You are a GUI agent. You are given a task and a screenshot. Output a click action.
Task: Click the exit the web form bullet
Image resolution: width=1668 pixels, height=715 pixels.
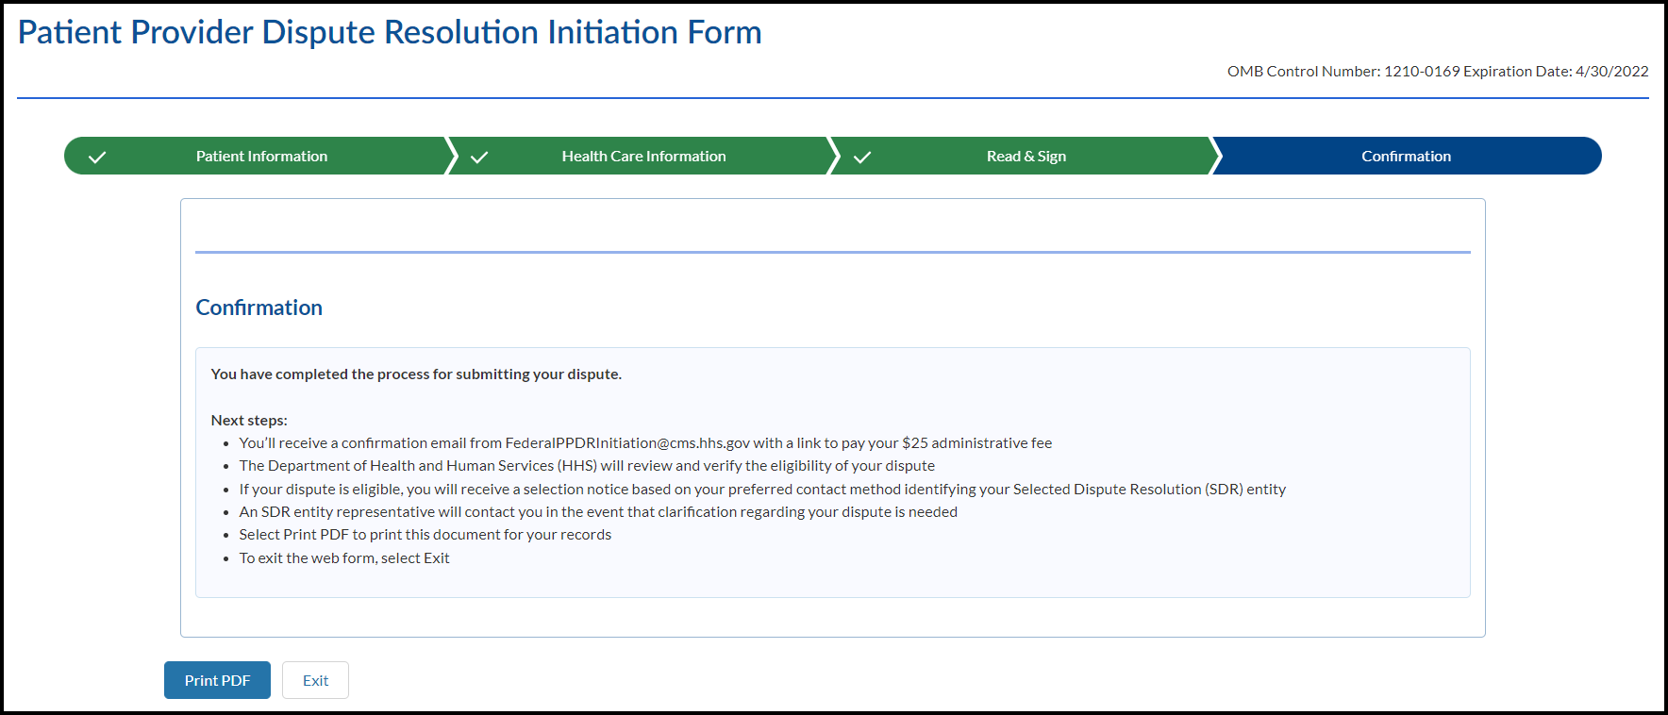click(x=344, y=558)
